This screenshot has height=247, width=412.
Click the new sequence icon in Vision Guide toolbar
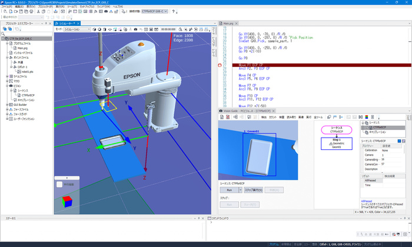tap(222, 117)
